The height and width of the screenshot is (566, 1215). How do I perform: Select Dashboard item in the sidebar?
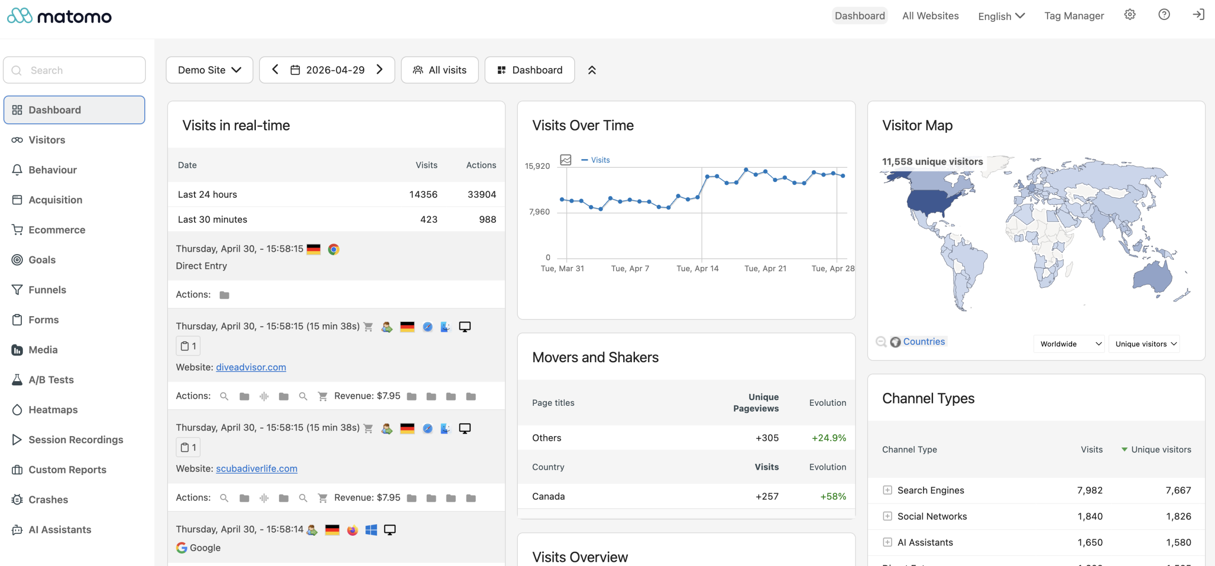pos(75,110)
